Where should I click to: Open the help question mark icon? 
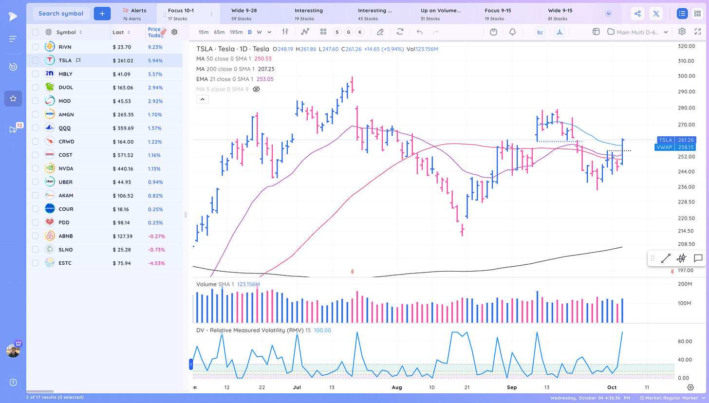point(13,382)
